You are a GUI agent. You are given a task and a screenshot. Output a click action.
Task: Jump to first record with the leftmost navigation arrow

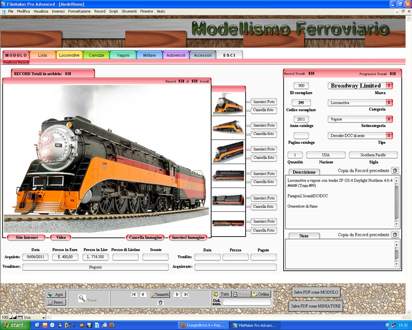pyautogui.click(x=134, y=295)
